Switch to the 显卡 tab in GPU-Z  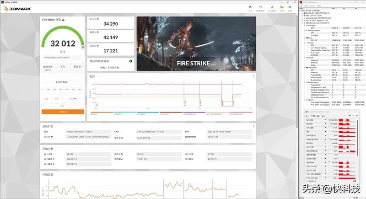tap(307, 116)
